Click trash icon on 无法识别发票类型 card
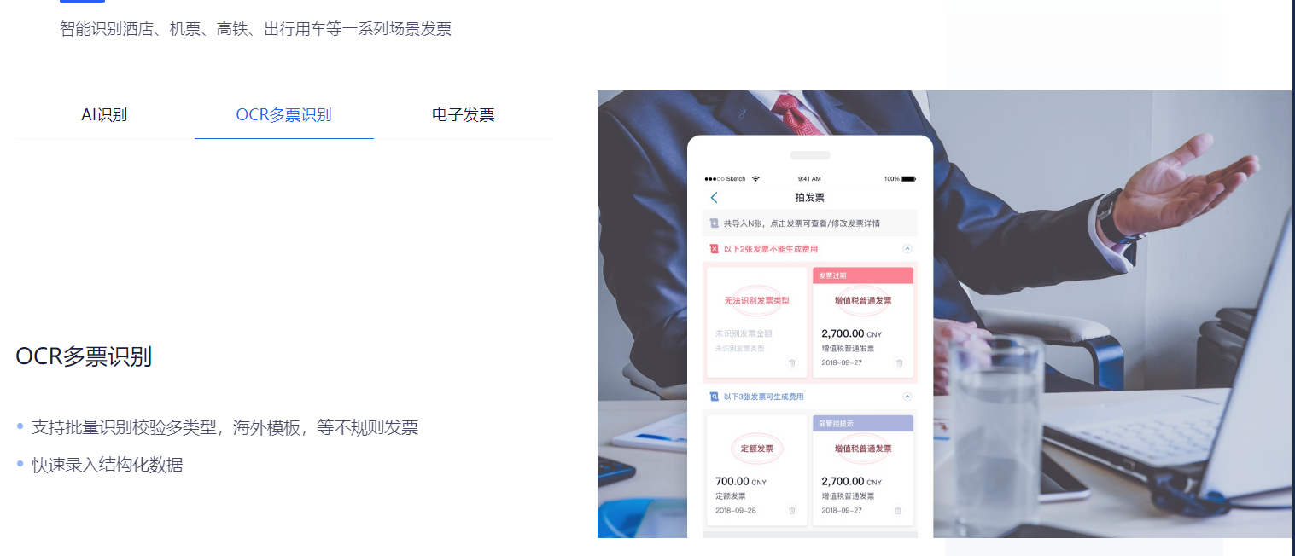The image size is (1295, 556). point(791,362)
